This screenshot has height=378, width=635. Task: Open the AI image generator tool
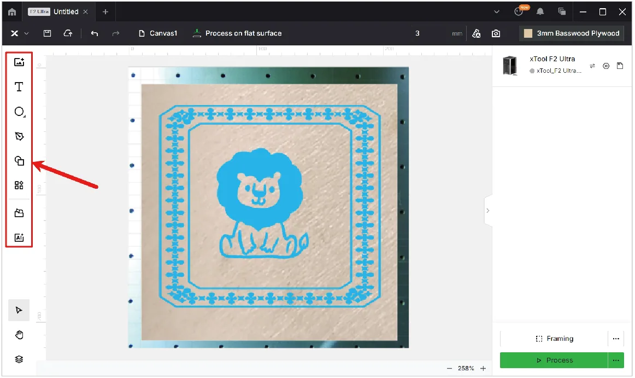pyautogui.click(x=19, y=237)
